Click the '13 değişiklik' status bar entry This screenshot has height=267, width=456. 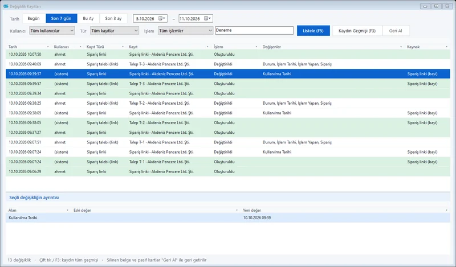19,260
